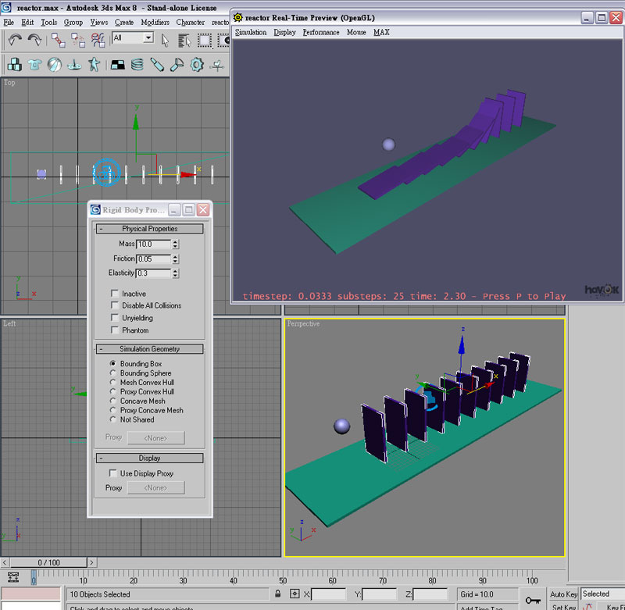
Task: Collapse the Physical Properties rollout
Action: pos(149,229)
